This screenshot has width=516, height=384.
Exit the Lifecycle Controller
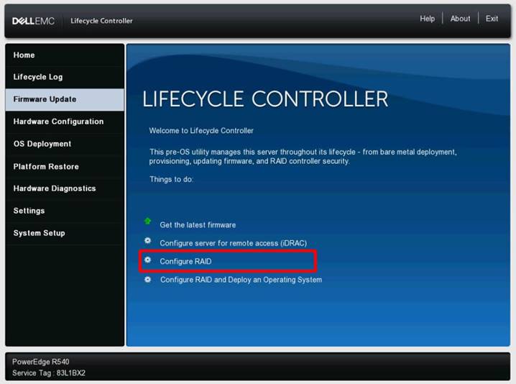click(x=492, y=19)
